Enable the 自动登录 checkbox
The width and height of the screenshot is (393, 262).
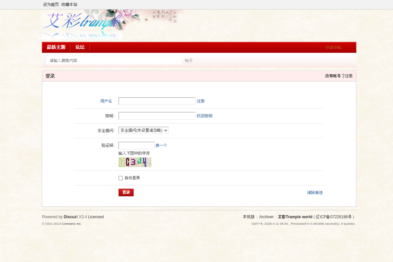coord(121,178)
